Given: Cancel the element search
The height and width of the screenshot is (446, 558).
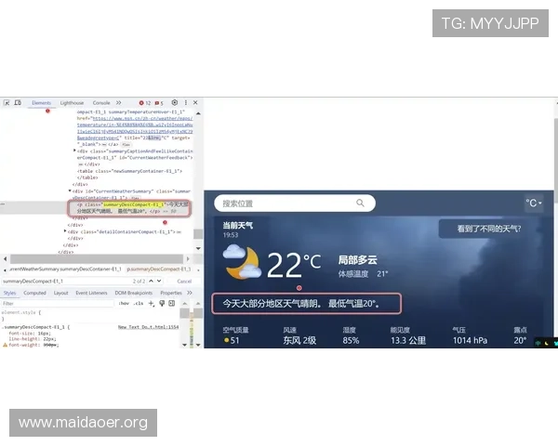Looking at the screenshot, I should 184,282.
